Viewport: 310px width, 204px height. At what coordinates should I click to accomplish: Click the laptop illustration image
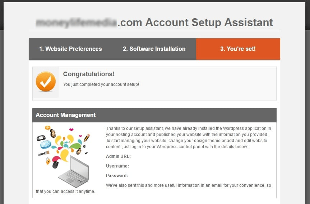(74, 171)
